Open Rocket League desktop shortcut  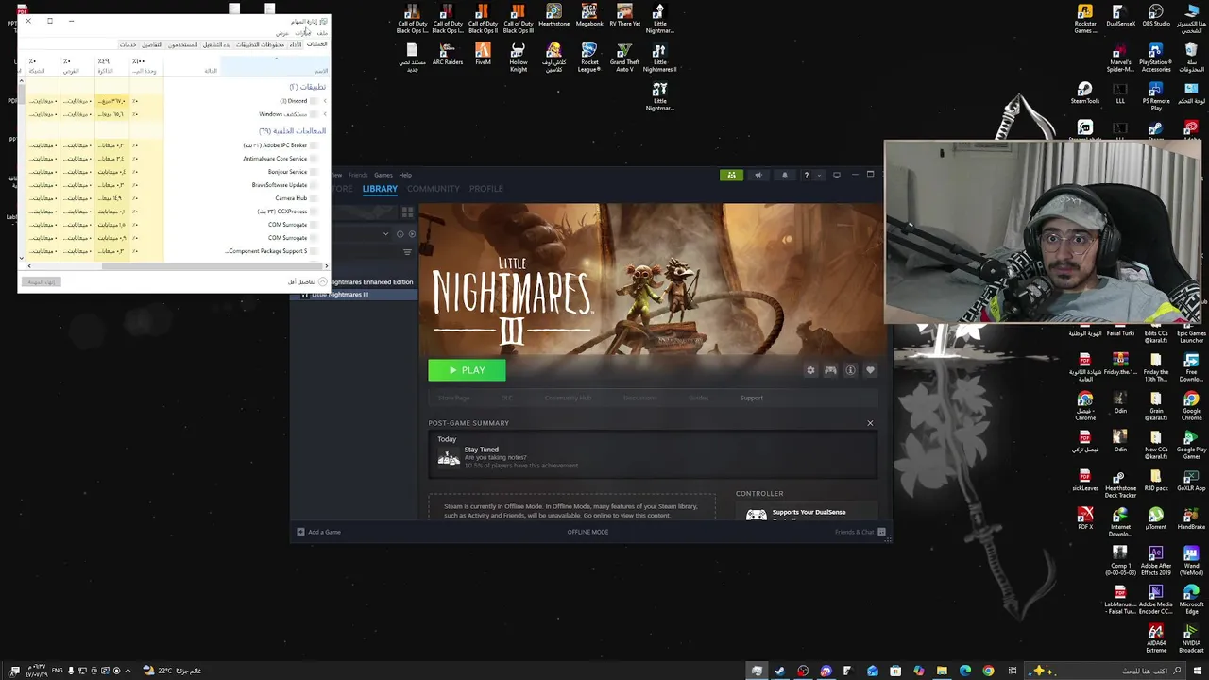[589, 57]
